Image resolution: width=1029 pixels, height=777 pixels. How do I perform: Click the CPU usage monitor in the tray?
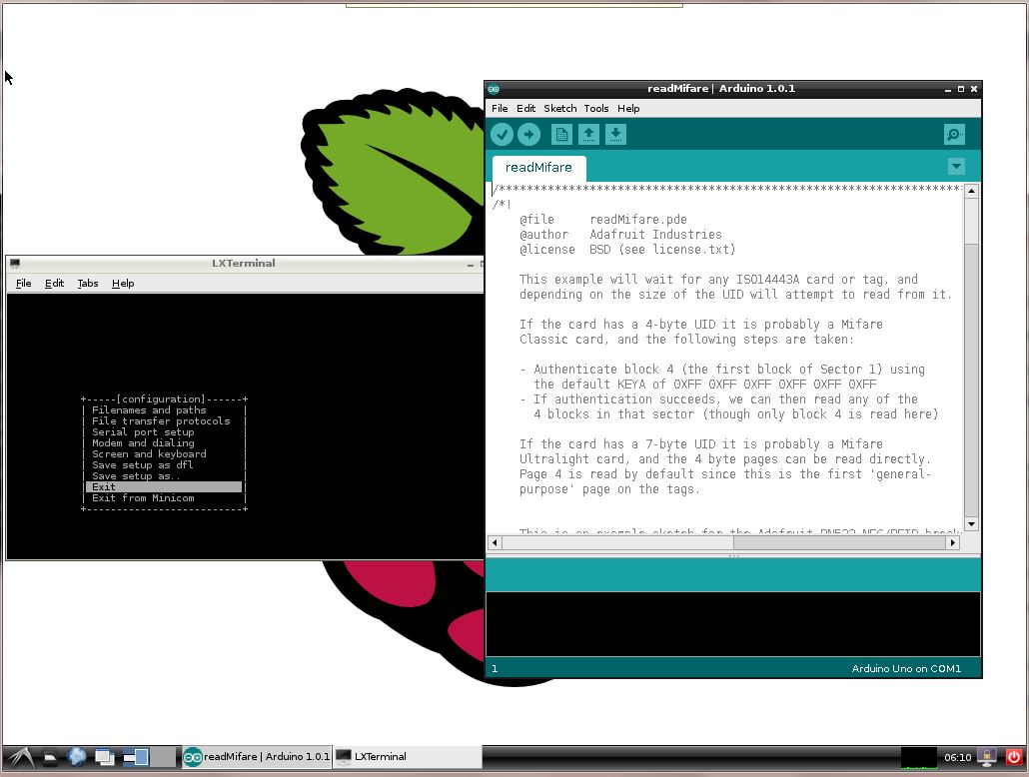919,757
